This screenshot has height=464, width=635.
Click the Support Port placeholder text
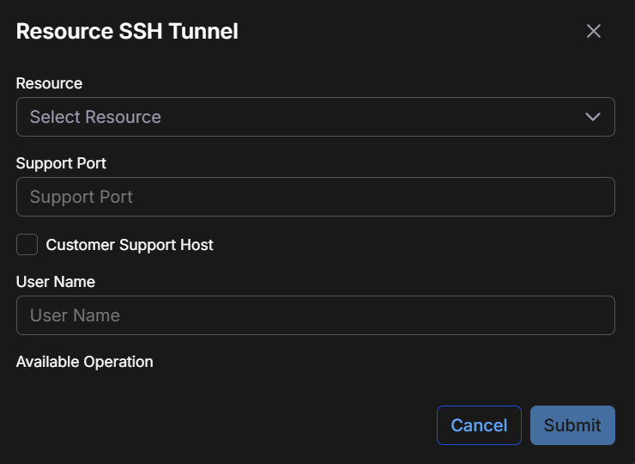coord(82,197)
